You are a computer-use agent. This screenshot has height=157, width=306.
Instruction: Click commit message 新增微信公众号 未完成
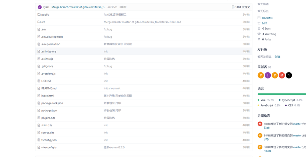point(118,44)
